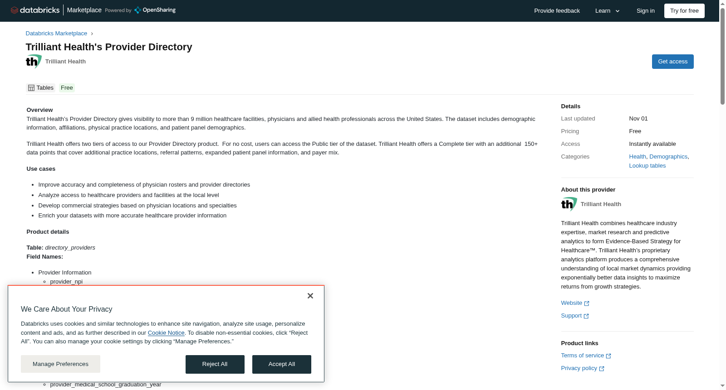
Task: Click the Try for free button
Action: tap(684, 11)
